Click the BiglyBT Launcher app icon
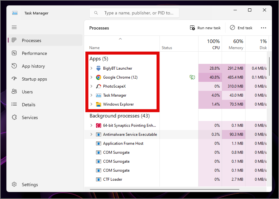 click(98, 68)
